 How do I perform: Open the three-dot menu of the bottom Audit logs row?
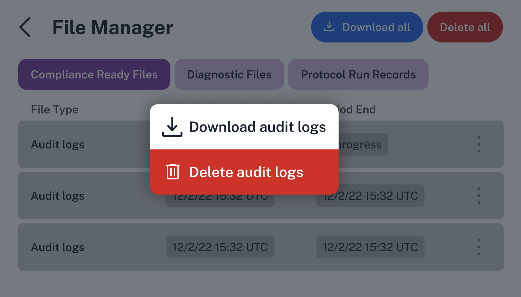(x=479, y=247)
